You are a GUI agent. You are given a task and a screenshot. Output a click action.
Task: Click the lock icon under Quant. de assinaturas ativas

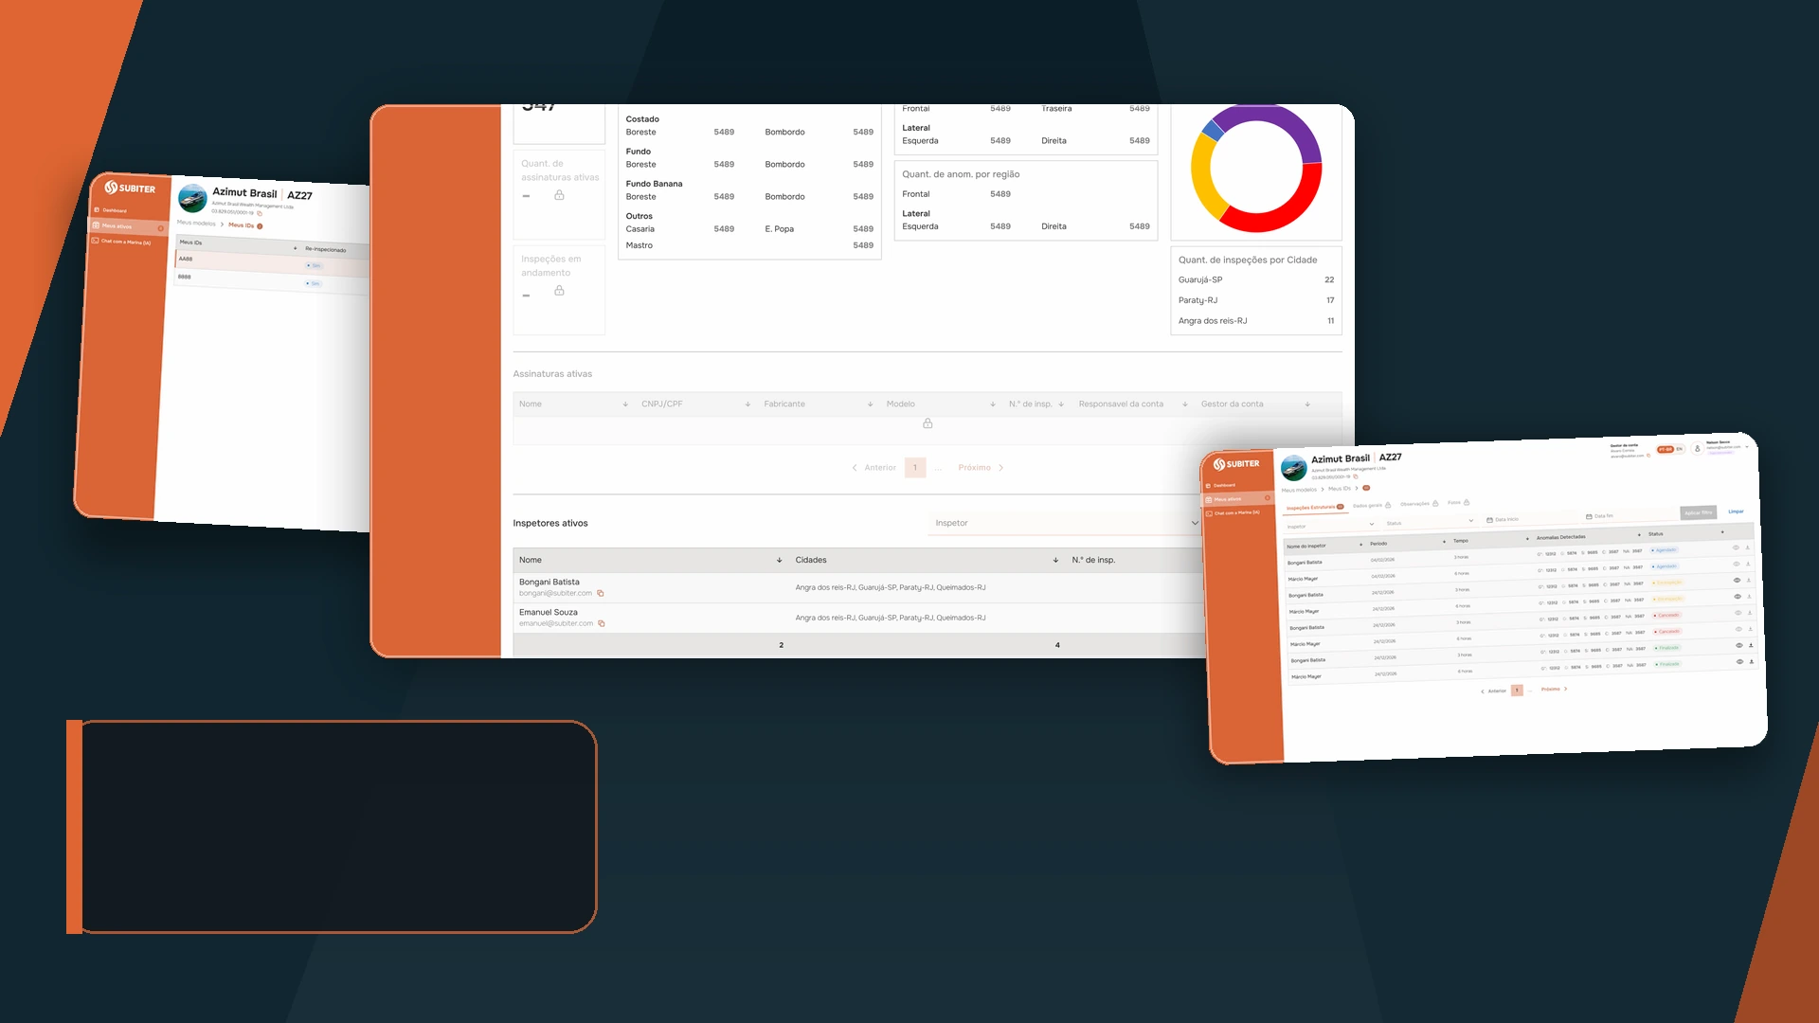(559, 195)
